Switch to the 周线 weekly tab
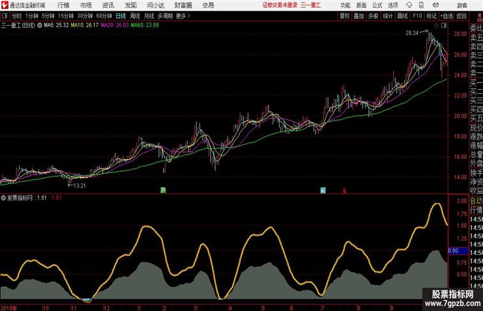 (135, 16)
